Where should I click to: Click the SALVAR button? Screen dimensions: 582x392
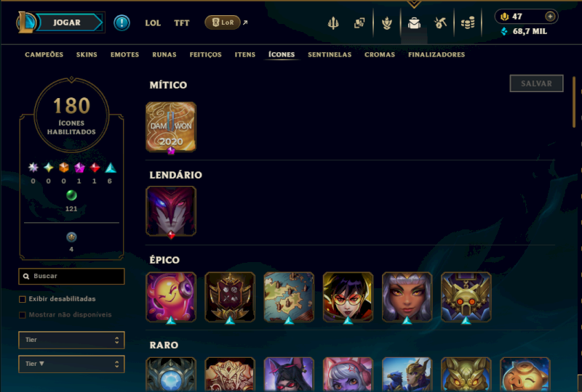(x=536, y=83)
